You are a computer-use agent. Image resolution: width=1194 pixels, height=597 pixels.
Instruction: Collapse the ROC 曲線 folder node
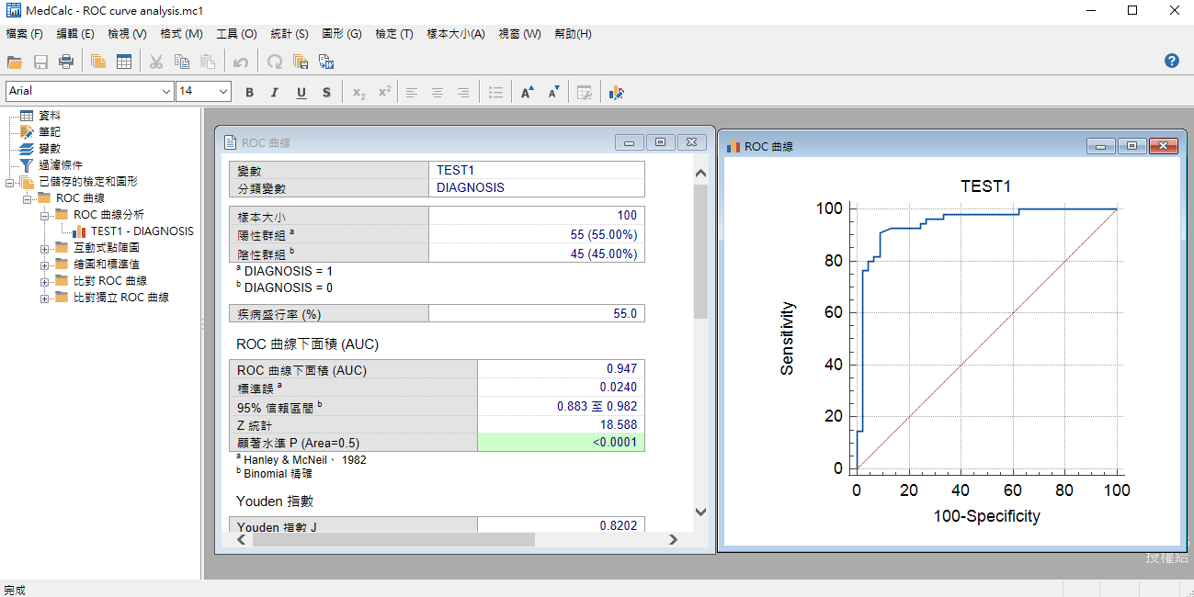coord(28,198)
